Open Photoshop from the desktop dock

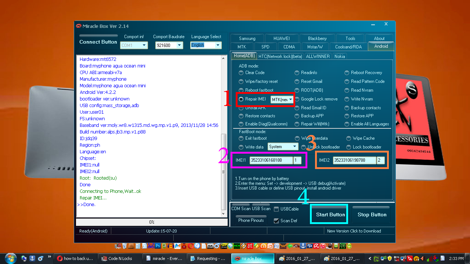pyautogui.click(x=158, y=246)
